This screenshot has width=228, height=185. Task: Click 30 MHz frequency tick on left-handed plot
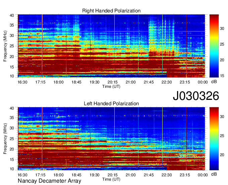pos(12,128)
